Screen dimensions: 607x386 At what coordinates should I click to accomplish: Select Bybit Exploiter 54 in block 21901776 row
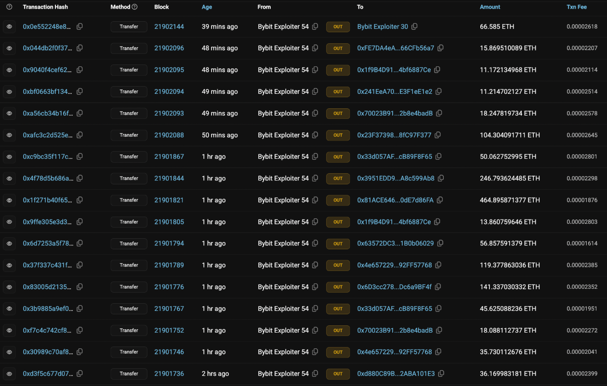click(x=283, y=287)
